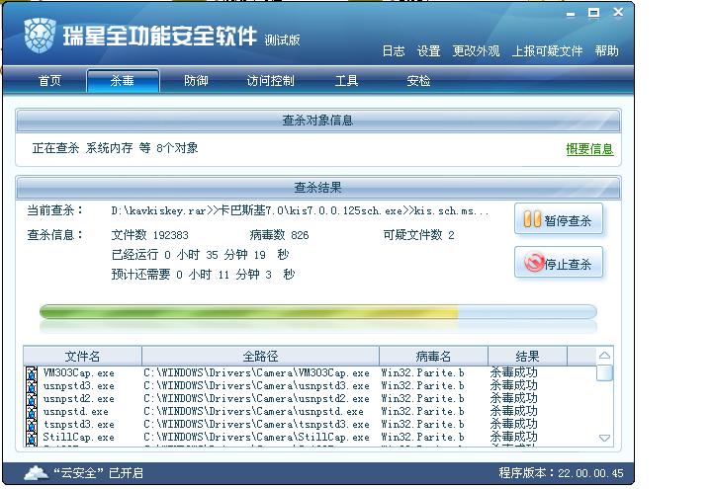Sort by the 结果 column header
Image resolution: width=712 pixels, height=489 pixels.
coord(527,356)
